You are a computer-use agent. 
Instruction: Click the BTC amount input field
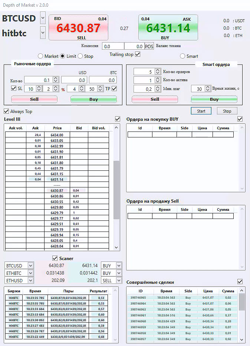(x=103, y=80)
